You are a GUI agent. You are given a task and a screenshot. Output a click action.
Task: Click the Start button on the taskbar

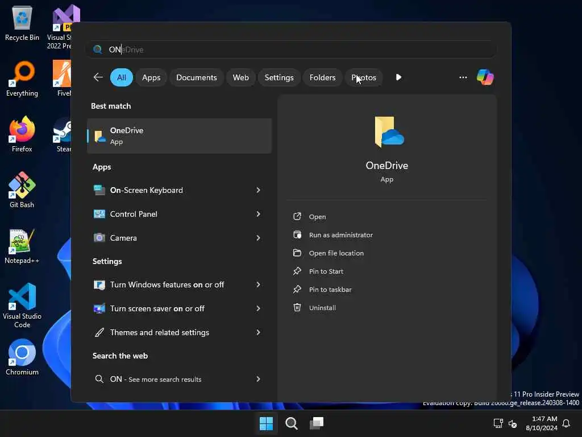266,423
